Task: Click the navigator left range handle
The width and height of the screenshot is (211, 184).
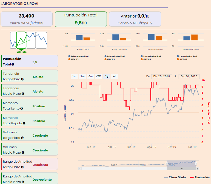Action: [x=167, y=163]
